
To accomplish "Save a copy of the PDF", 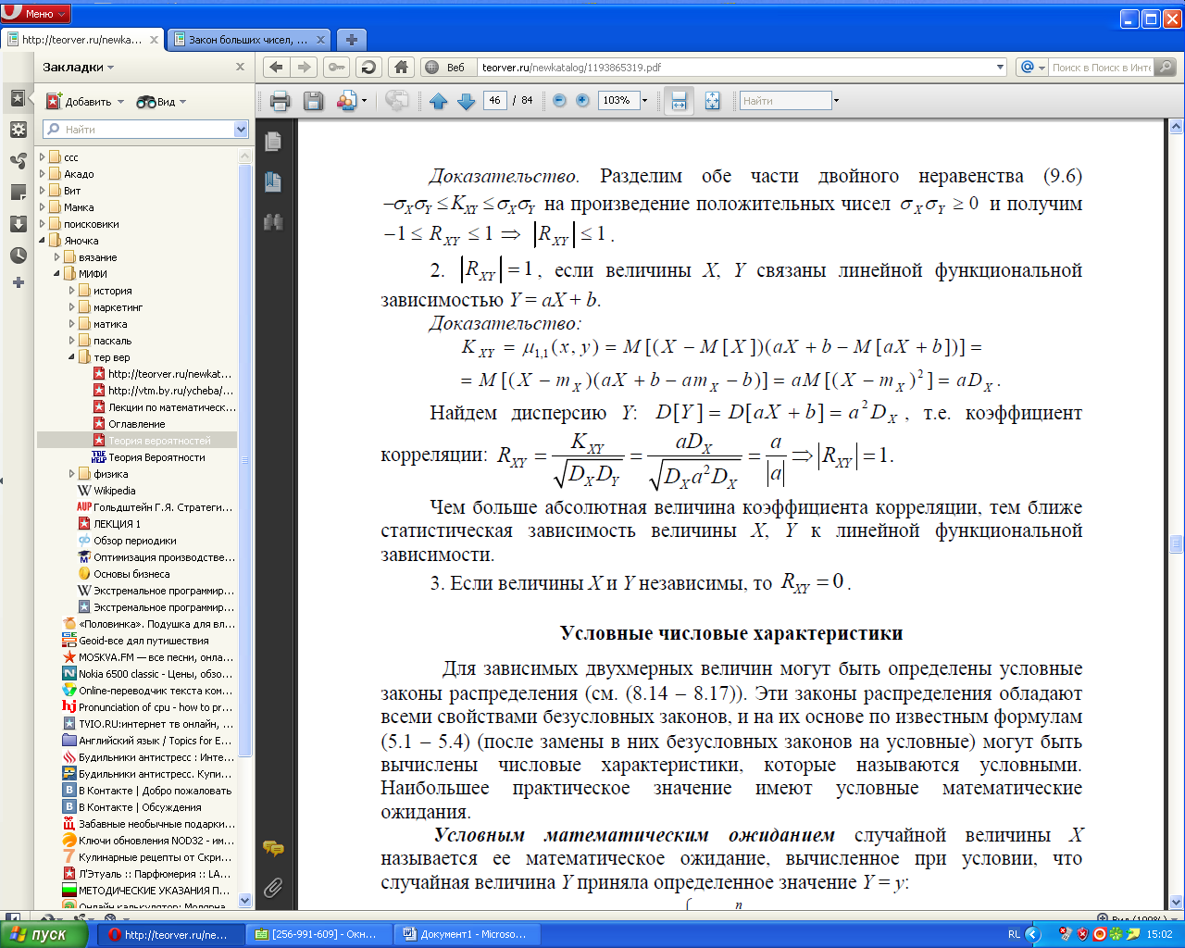I will click(314, 101).
